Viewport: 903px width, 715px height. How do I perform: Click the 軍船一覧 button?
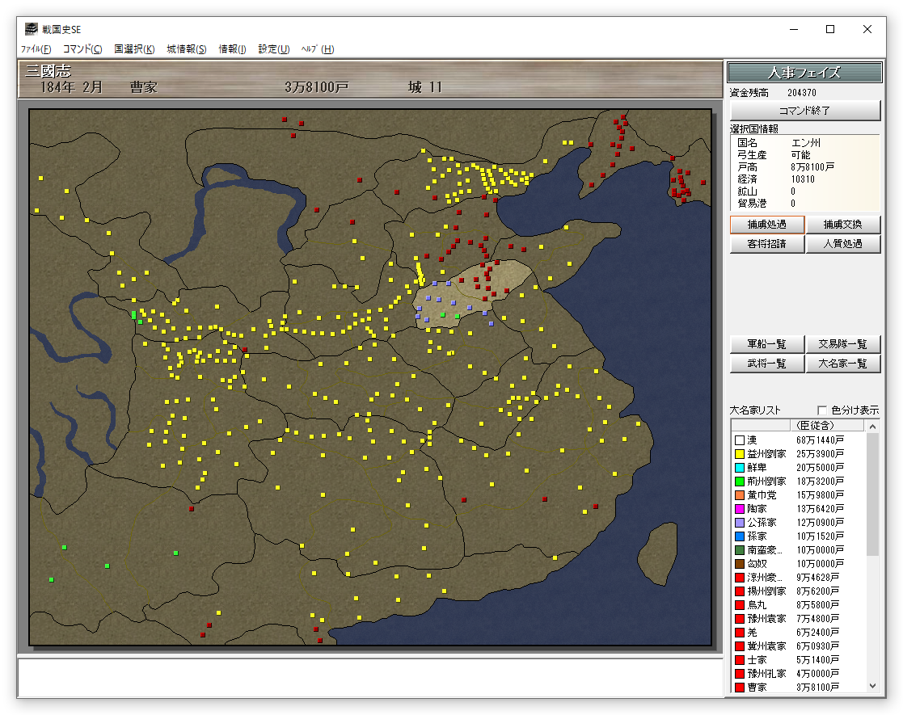coord(766,344)
